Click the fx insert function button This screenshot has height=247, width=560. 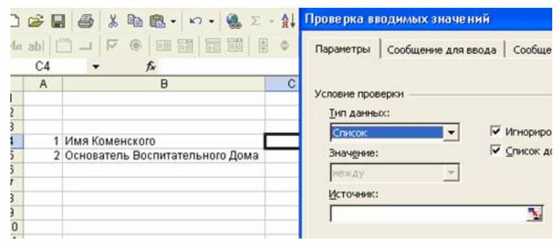pos(151,66)
